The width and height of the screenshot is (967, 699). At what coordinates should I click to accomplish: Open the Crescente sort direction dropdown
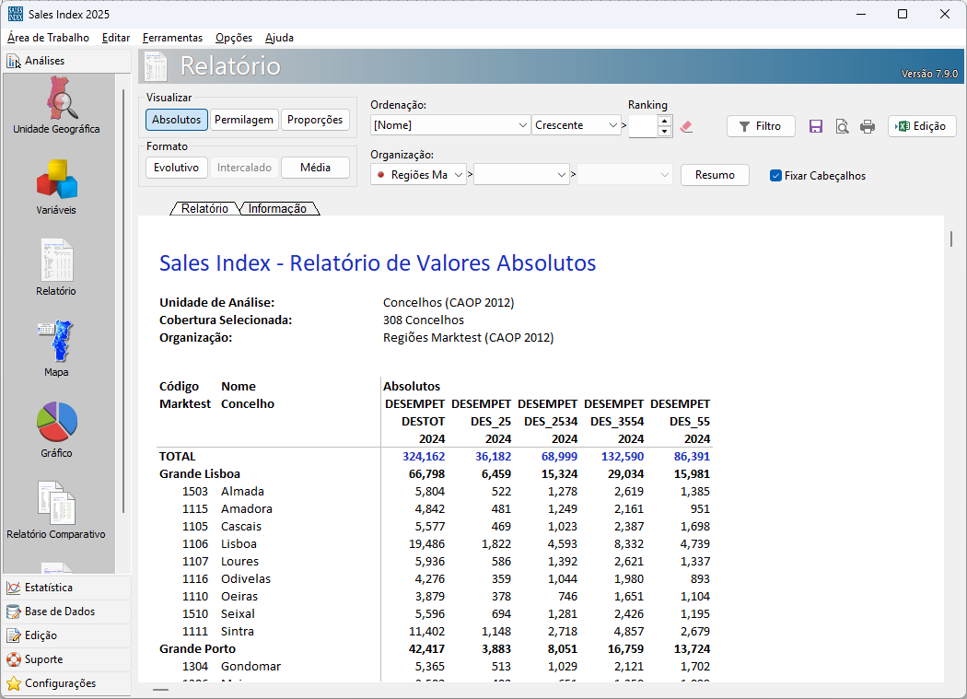(576, 125)
